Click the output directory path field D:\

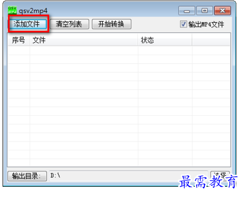(x=128, y=176)
